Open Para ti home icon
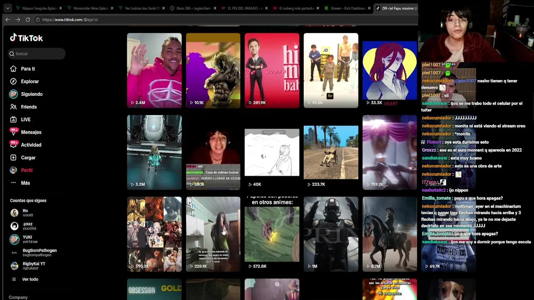This screenshot has width=534, height=300. [x=13, y=69]
